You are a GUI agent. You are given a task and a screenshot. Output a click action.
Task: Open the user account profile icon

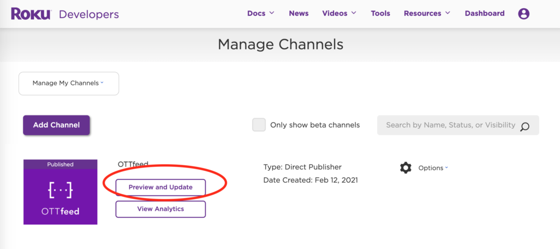523,14
